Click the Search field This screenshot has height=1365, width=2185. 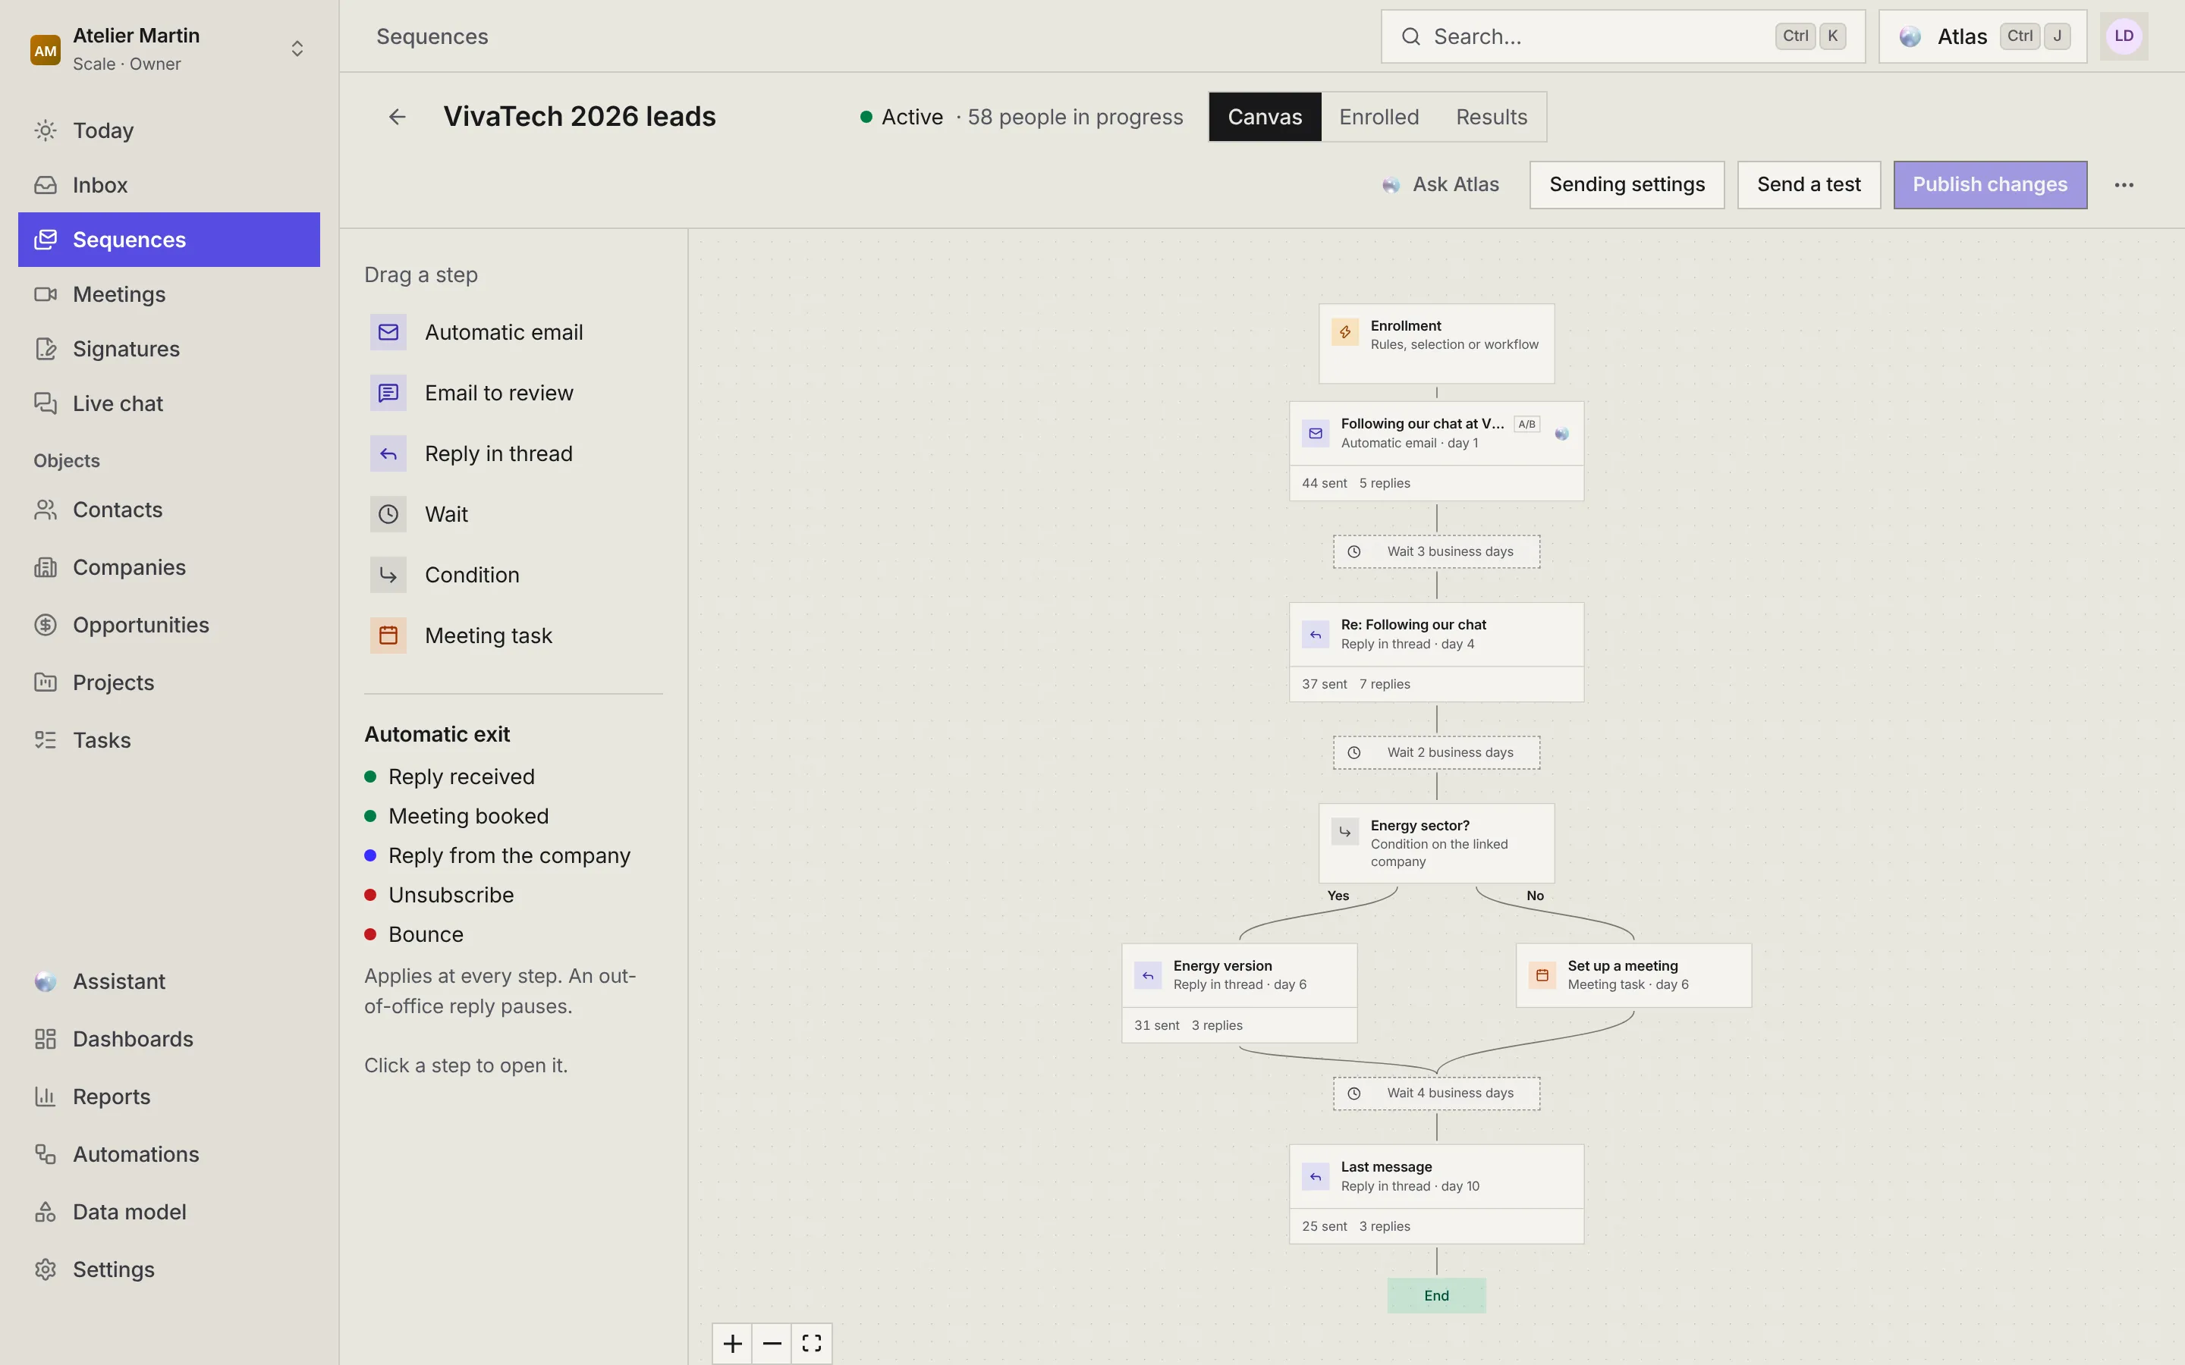tap(1623, 36)
